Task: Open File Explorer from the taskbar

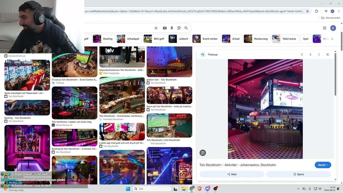Action: pos(184,189)
